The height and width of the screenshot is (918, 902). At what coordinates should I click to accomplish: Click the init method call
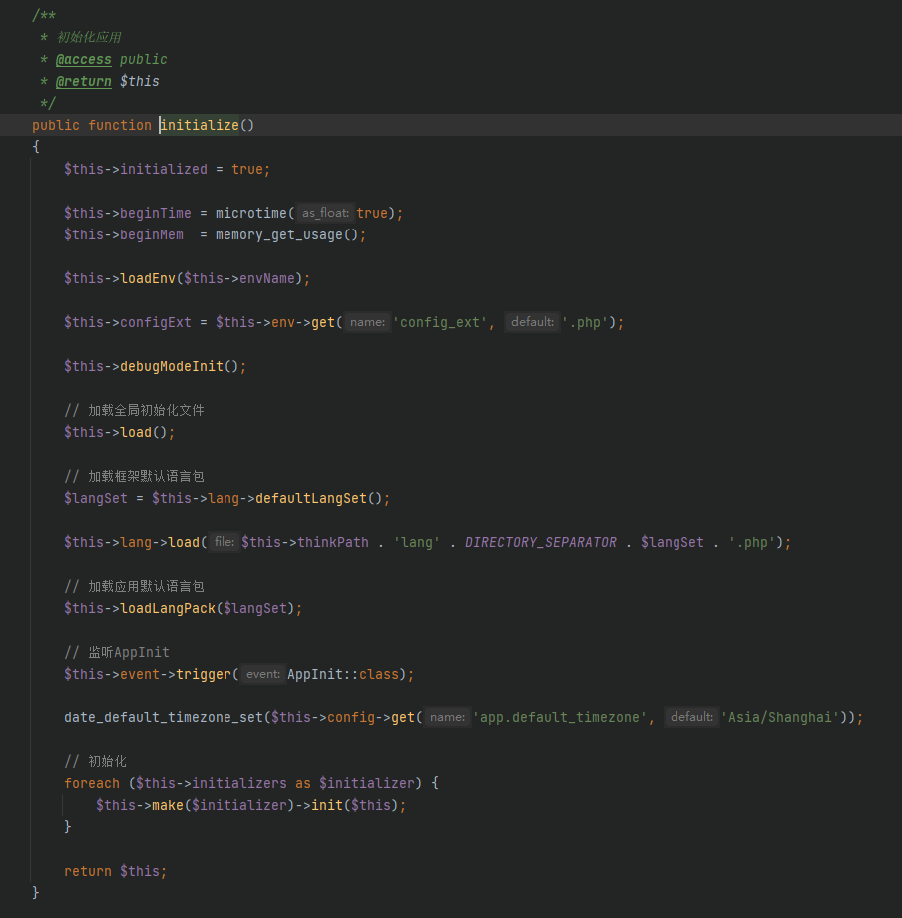tap(326, 805)
